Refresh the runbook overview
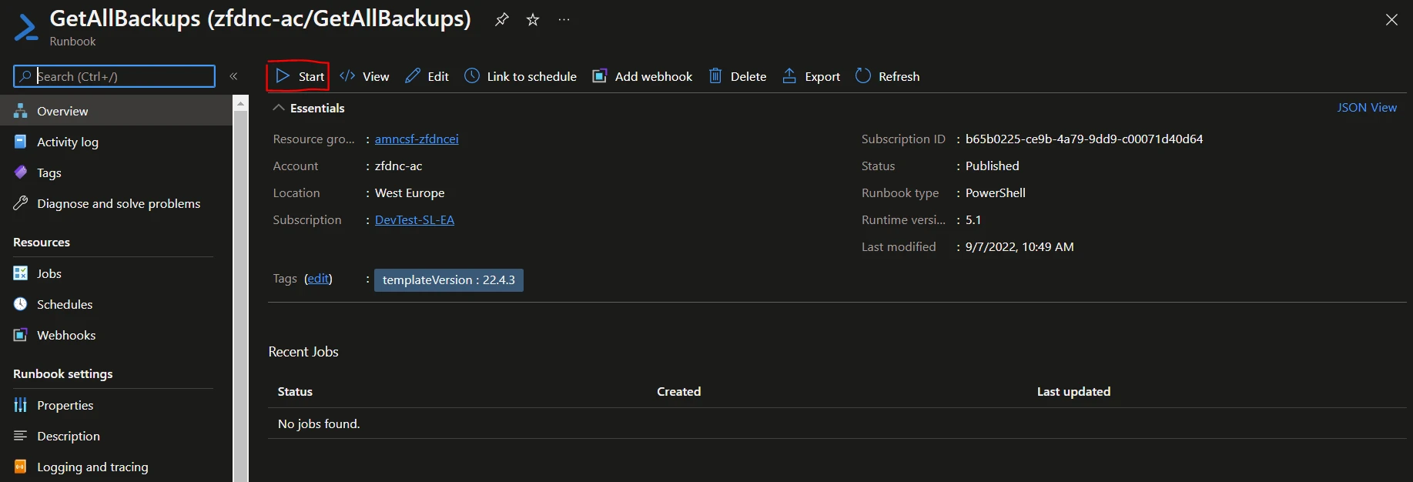Viewport: 1413px width, 482px height. point(888,76)
